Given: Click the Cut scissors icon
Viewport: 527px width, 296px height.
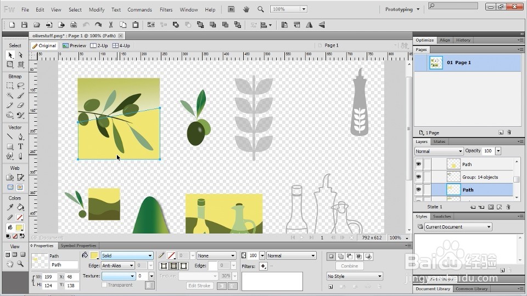Looking at the screenshot, I should (110, 25).
